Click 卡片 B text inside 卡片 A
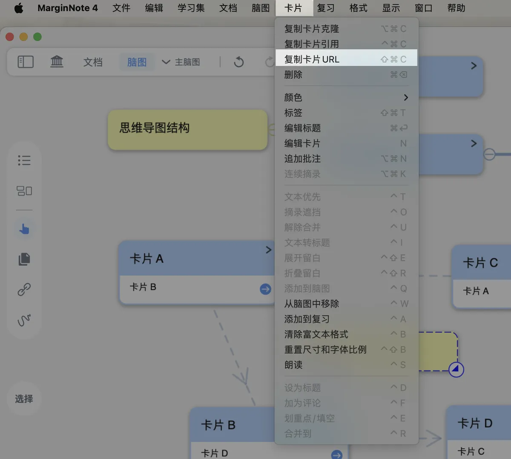 pos(143,287)
